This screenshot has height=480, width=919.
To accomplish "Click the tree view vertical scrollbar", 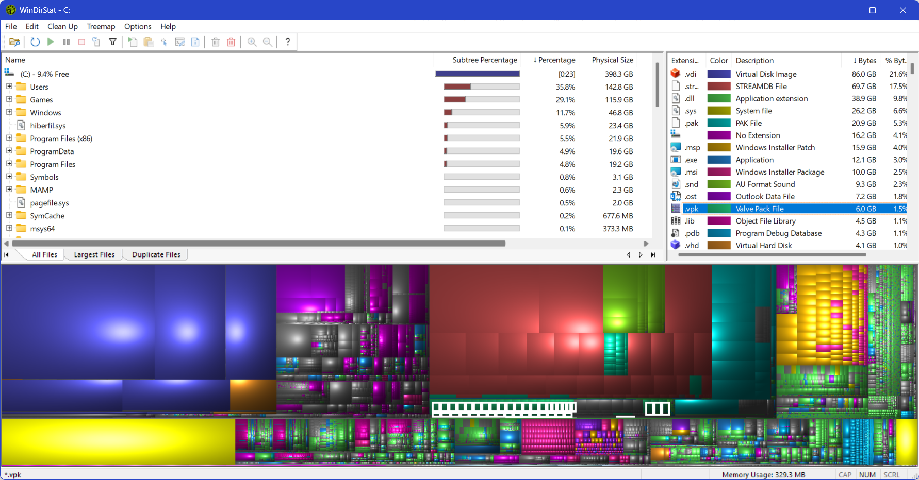I will pos(658,85).
